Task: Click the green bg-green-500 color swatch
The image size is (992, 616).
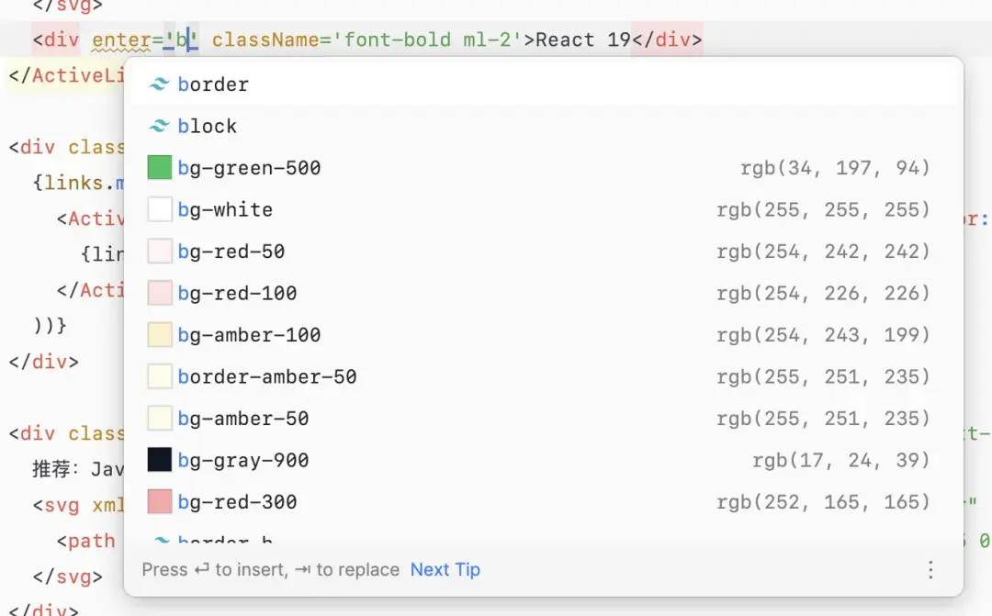Action: [160, 168]
